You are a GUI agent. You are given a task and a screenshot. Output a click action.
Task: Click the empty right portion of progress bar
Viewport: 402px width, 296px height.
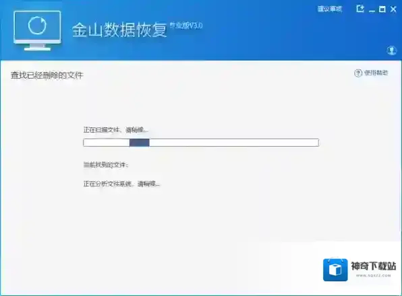point(234,143)
